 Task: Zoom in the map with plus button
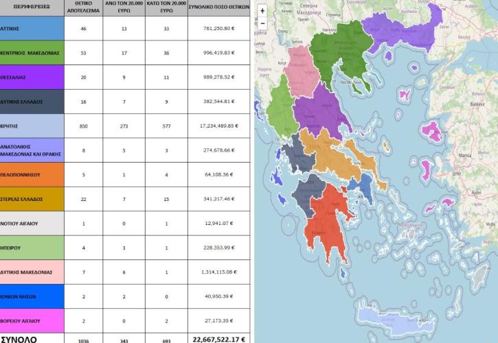pos(262,11)
